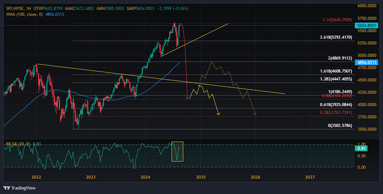
Task: Click the cyan 5604.8501 current price tag
Action: [367, 25]
